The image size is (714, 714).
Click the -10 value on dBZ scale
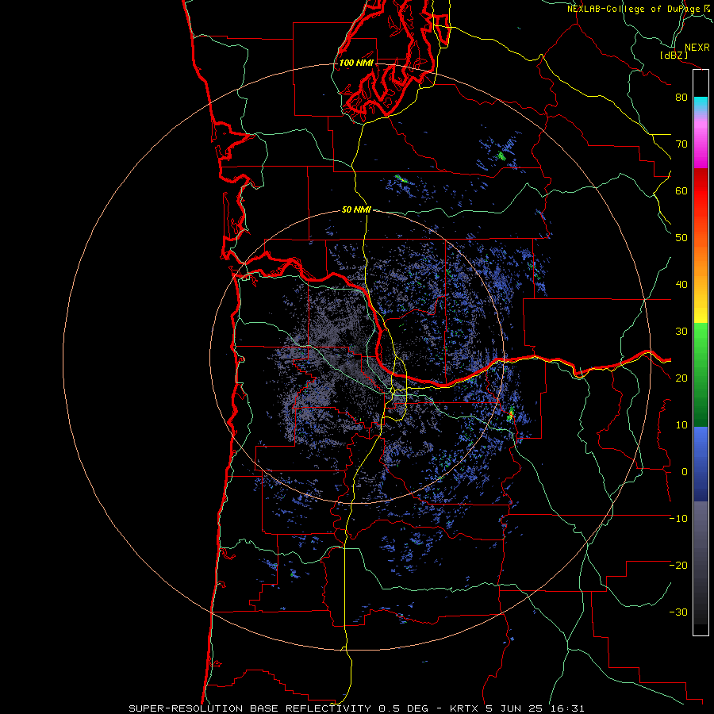tap(678, 519)
